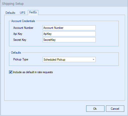
Task: Open the UPS tab
Action: coord(23,13)
